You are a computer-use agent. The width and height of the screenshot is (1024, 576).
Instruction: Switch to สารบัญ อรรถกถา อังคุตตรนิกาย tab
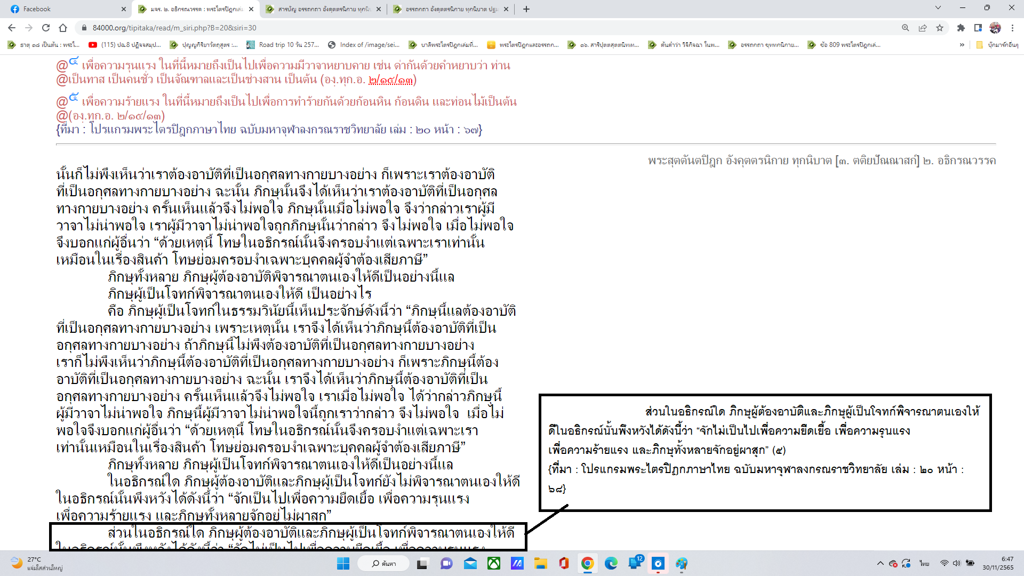323,9
